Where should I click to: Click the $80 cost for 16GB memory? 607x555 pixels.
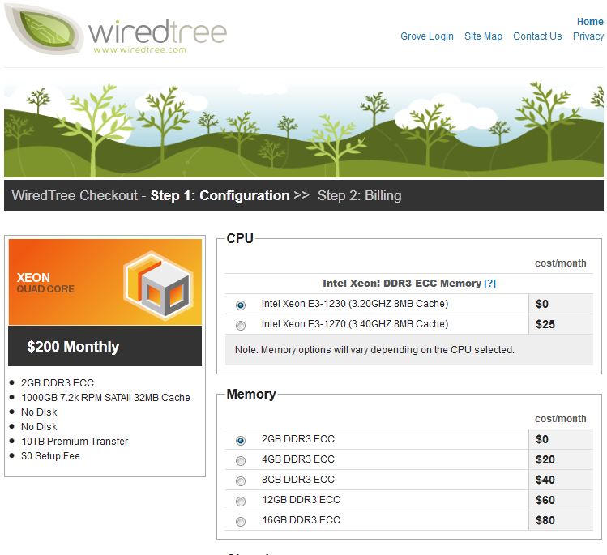545,520
